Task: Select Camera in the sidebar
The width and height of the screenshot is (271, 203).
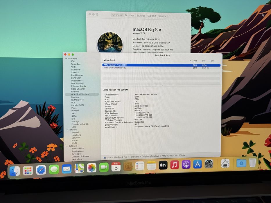Action: pos(75,72)
